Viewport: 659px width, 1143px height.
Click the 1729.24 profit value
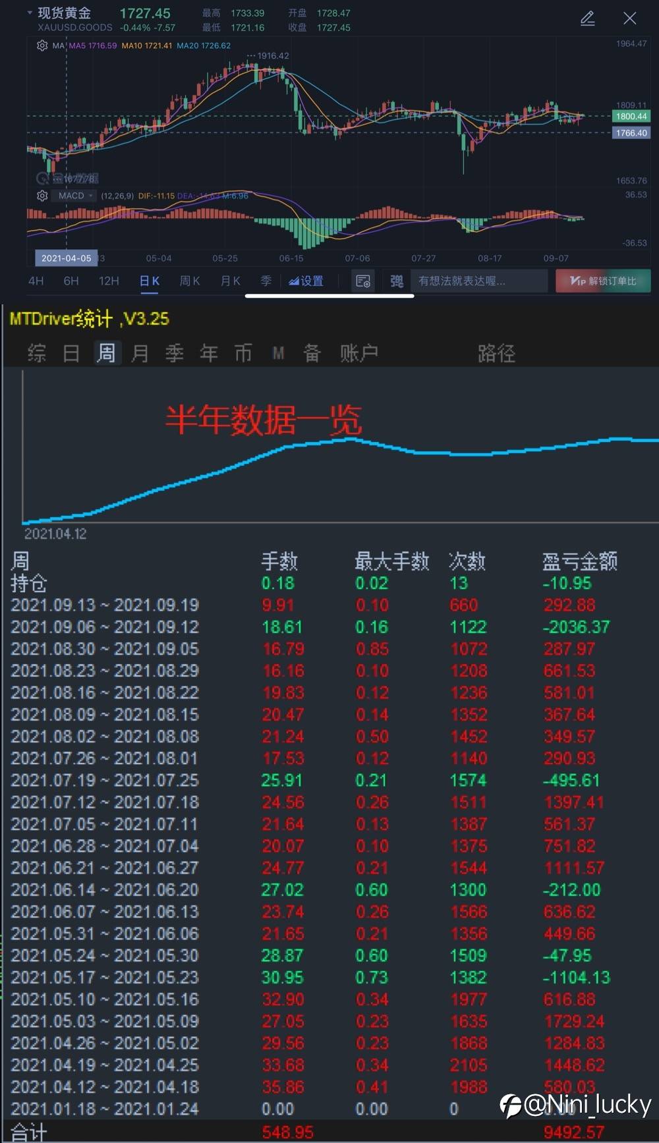[574, 1021]
